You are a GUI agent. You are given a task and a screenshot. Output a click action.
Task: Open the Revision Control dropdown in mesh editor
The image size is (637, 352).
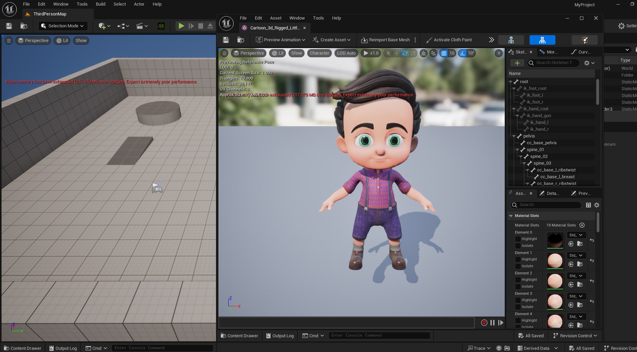(575, 336)
